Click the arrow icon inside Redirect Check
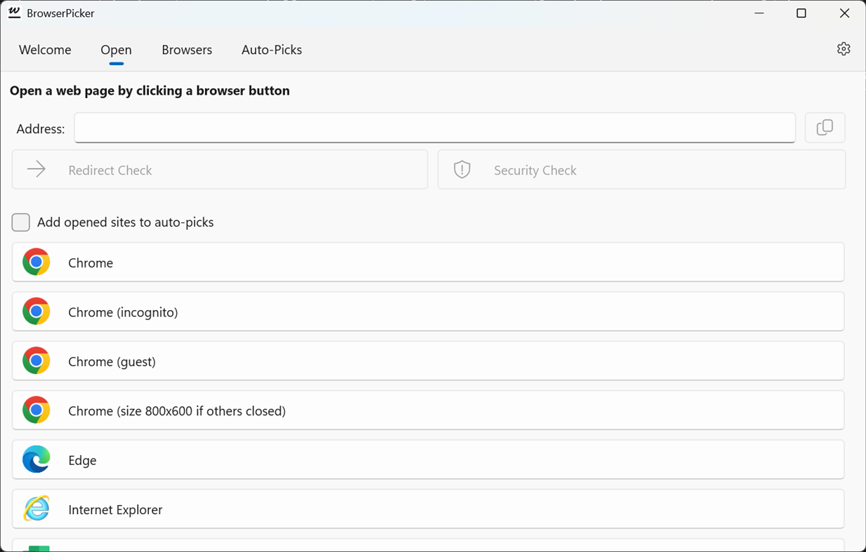 pos(36,169)
